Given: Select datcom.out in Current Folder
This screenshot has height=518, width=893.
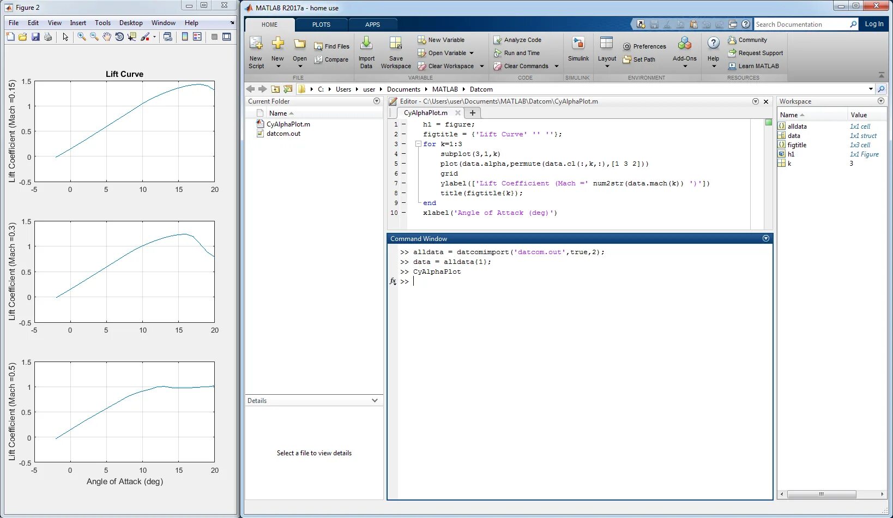Looking at the screenshot, I should point(279,134).
